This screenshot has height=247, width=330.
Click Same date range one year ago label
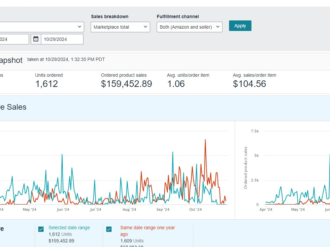pos(148,231)
